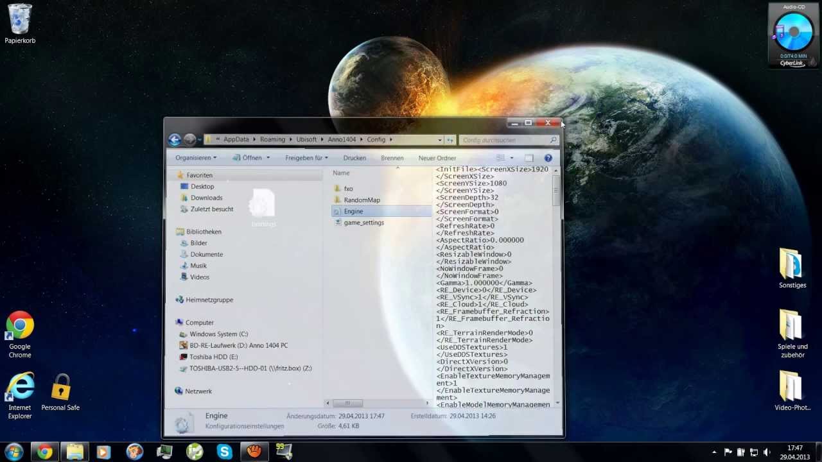Screen dimensions: 822x462
Task: Open the Bilder library
Action: [x=198, y=243]
